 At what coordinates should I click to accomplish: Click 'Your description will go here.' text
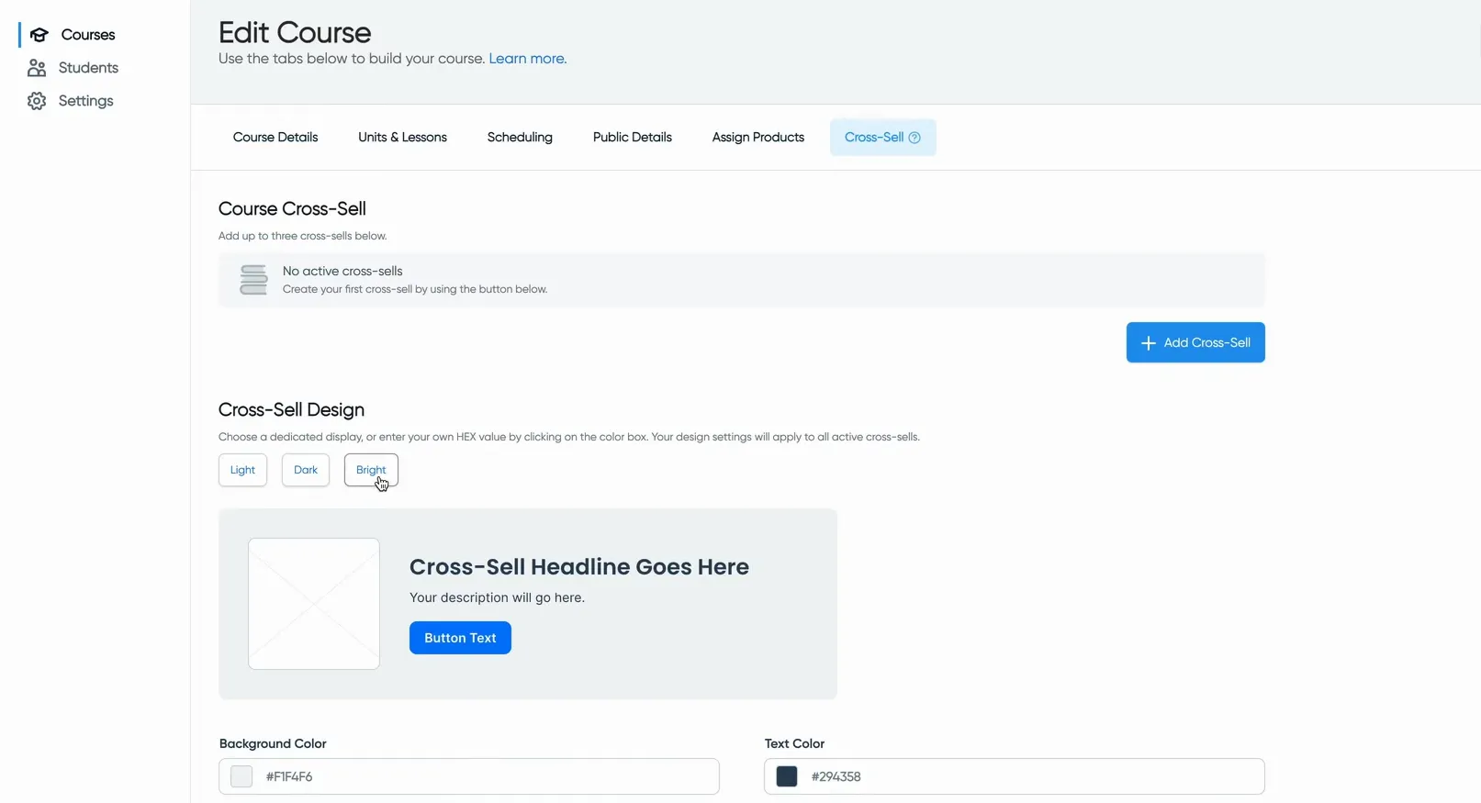pos(497,597)
